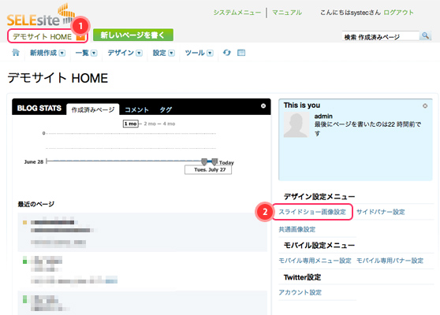
Task: Switch to the タグ tab
Action: 166,110
